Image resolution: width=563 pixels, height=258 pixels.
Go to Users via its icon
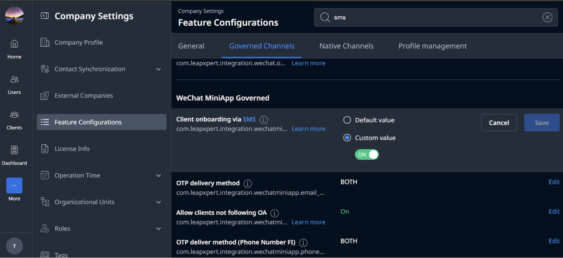[14, 79]
